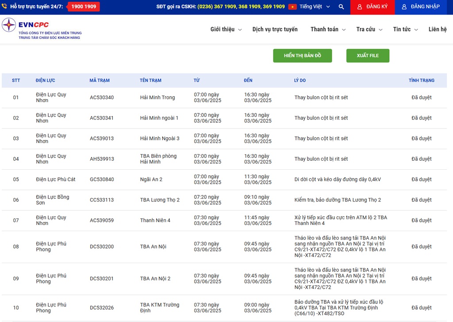
Task: Open Dịch vụ trực tuyến menu item
Action: (x=275, y=29)
